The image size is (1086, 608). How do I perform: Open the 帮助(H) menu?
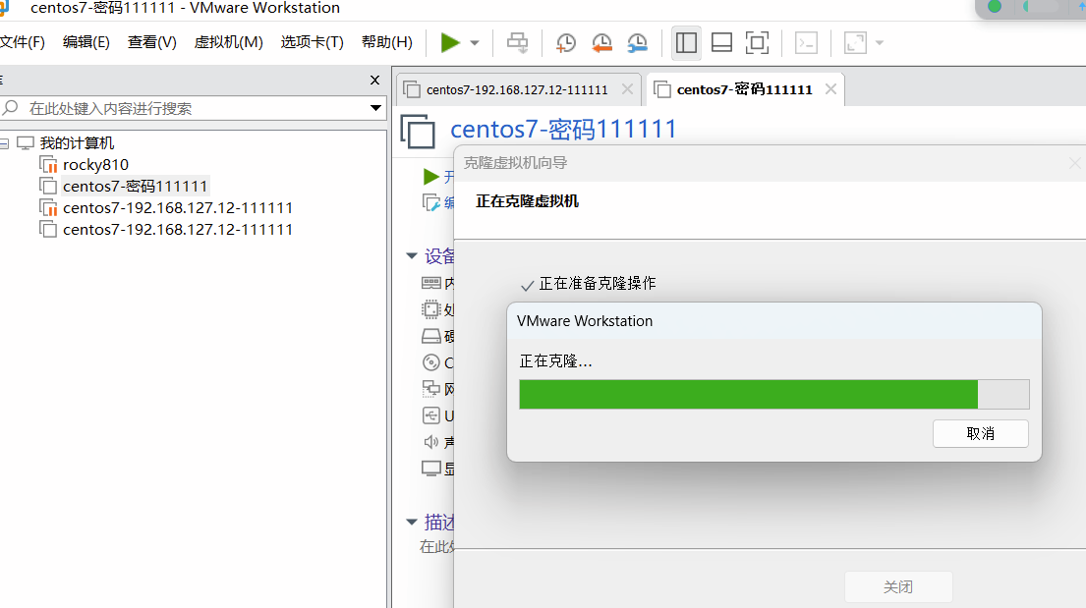[386, 42]
